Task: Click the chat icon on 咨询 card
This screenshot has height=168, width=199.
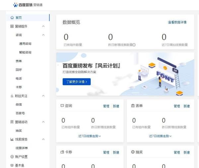Action: click(x=62, y=106)
